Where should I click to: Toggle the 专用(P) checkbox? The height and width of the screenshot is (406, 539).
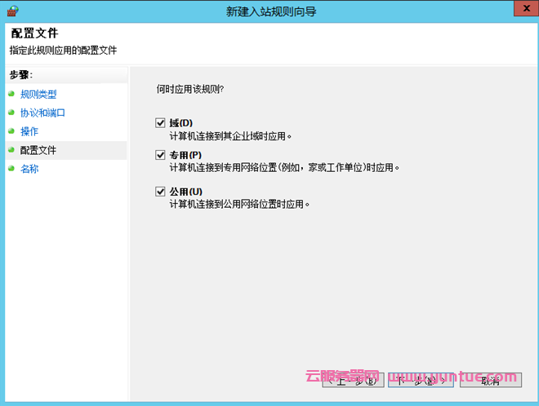pos(160,154)
